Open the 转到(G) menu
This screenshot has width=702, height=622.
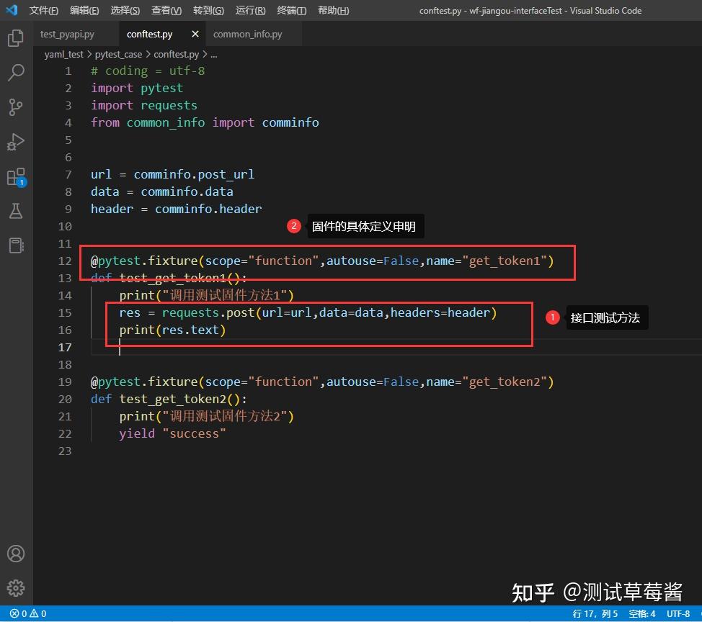coord(208,10)
